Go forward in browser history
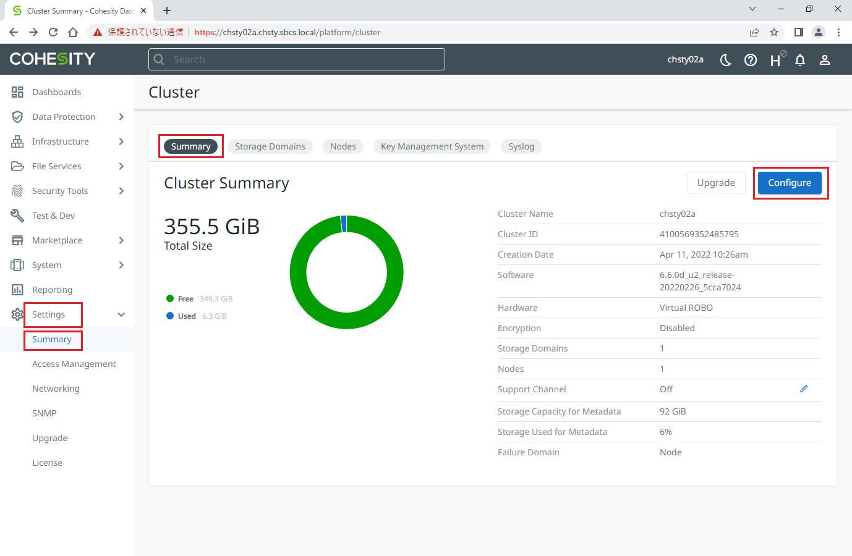Image resolution: width=852 pixels, height=556 pixels. click(x=33, y=32)
